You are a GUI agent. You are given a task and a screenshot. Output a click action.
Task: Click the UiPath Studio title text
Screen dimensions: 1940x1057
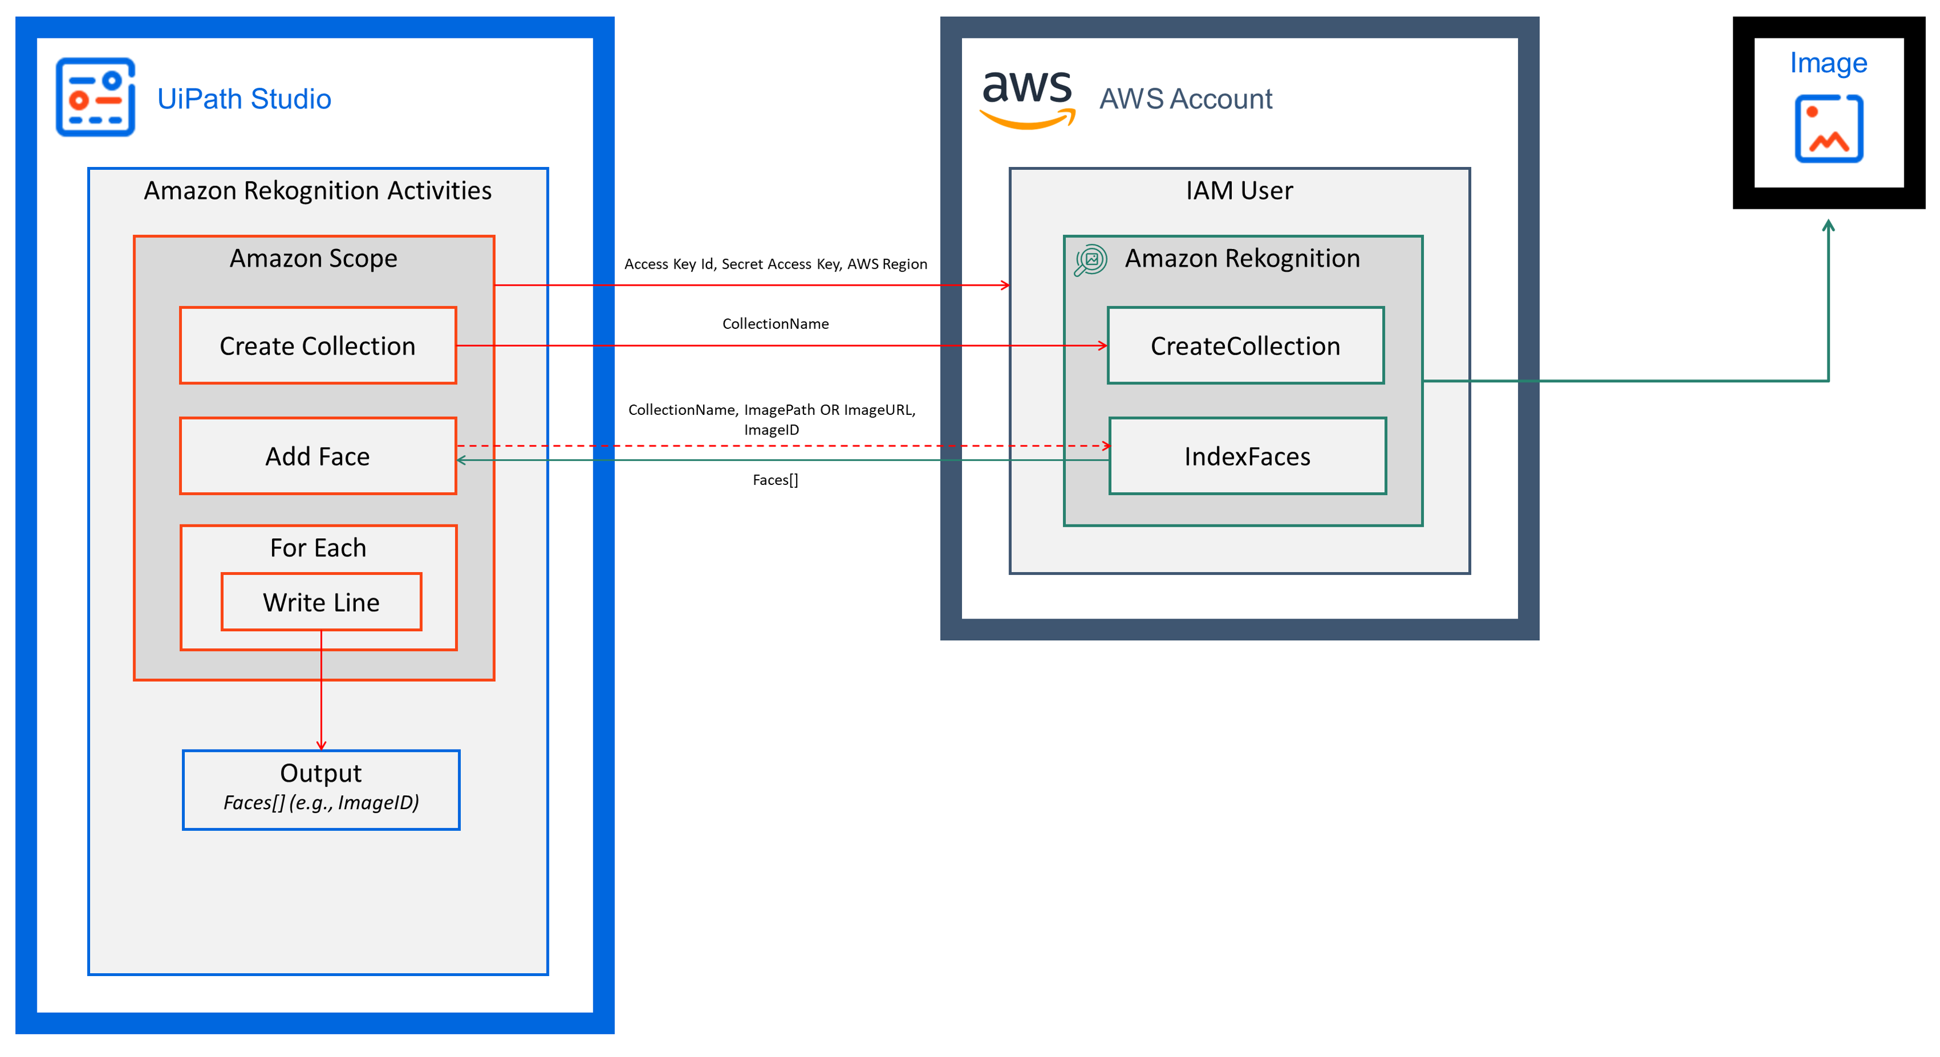(244, 99)
